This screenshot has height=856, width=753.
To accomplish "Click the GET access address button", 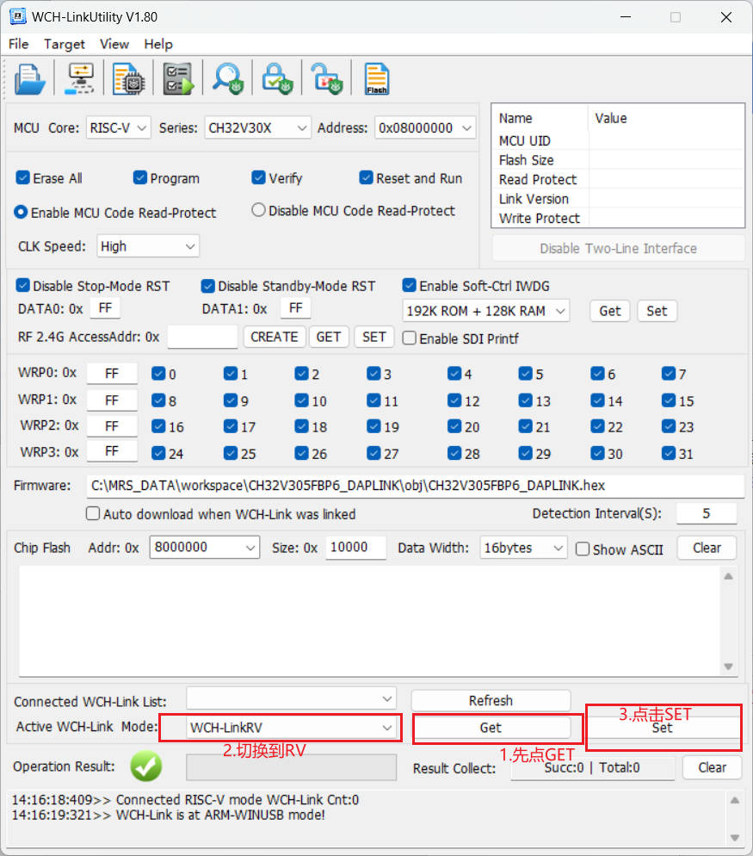I will point(329,337).
